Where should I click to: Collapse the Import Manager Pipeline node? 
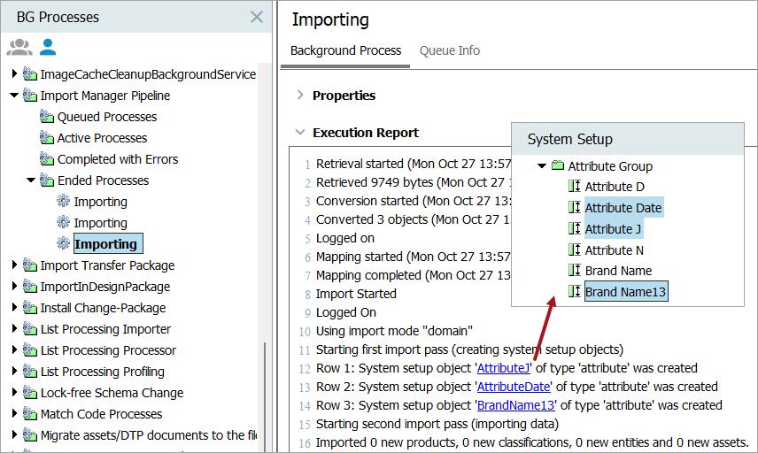14,96
